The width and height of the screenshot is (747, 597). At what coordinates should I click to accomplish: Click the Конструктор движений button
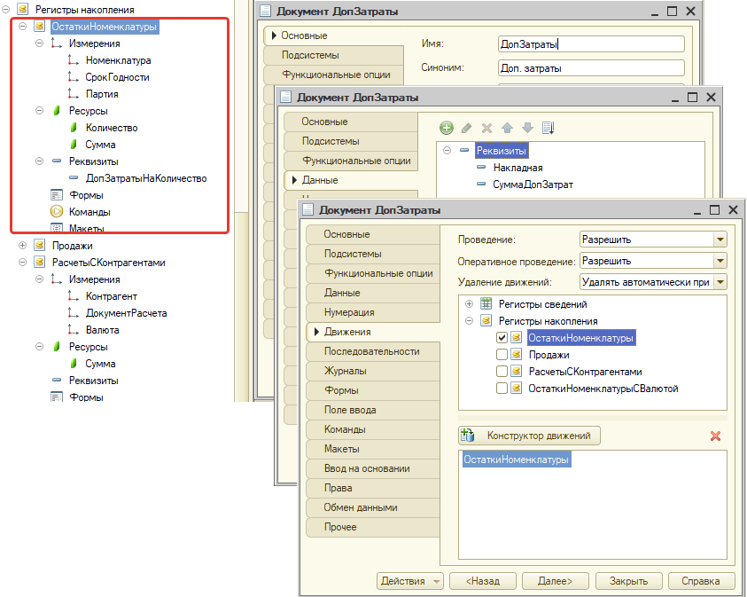coord(529,436)
